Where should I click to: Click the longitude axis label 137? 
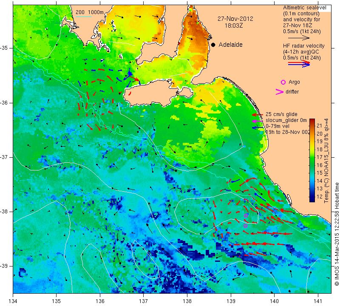pos(144,301)
